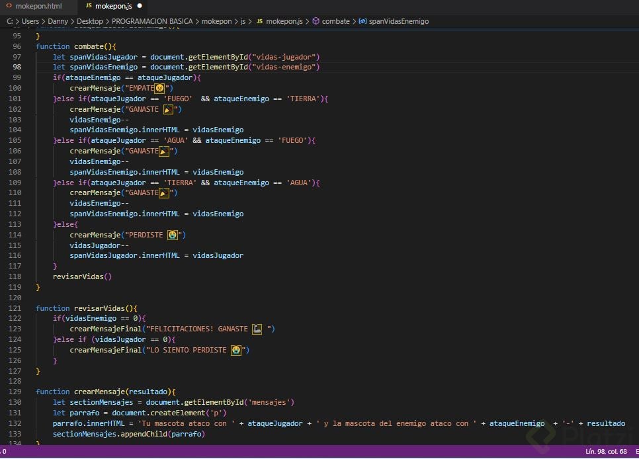Click 'ataqueEnemigo == ataqueJugador' condition on line 99
The width and height of the screenshot is (639, 459).
[129, 78]
